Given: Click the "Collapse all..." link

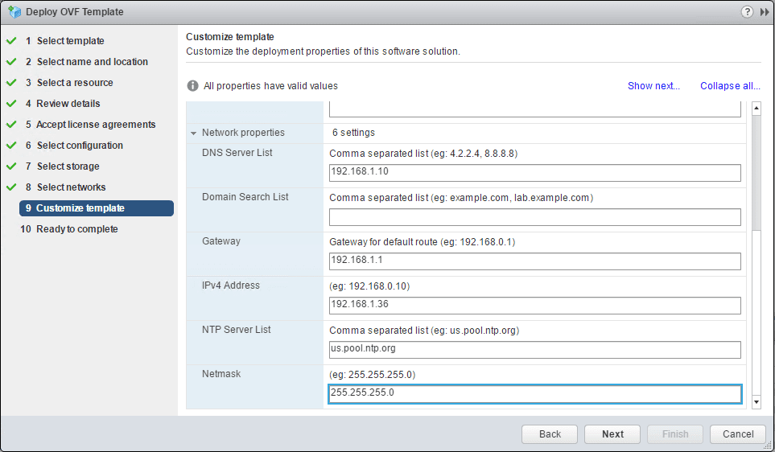Looking at the screenshot, I should [x=730, y=86].
